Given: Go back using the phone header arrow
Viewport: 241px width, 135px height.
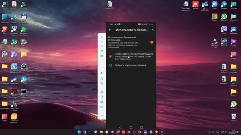Looking at the screenshot, I should pos(110,30).
